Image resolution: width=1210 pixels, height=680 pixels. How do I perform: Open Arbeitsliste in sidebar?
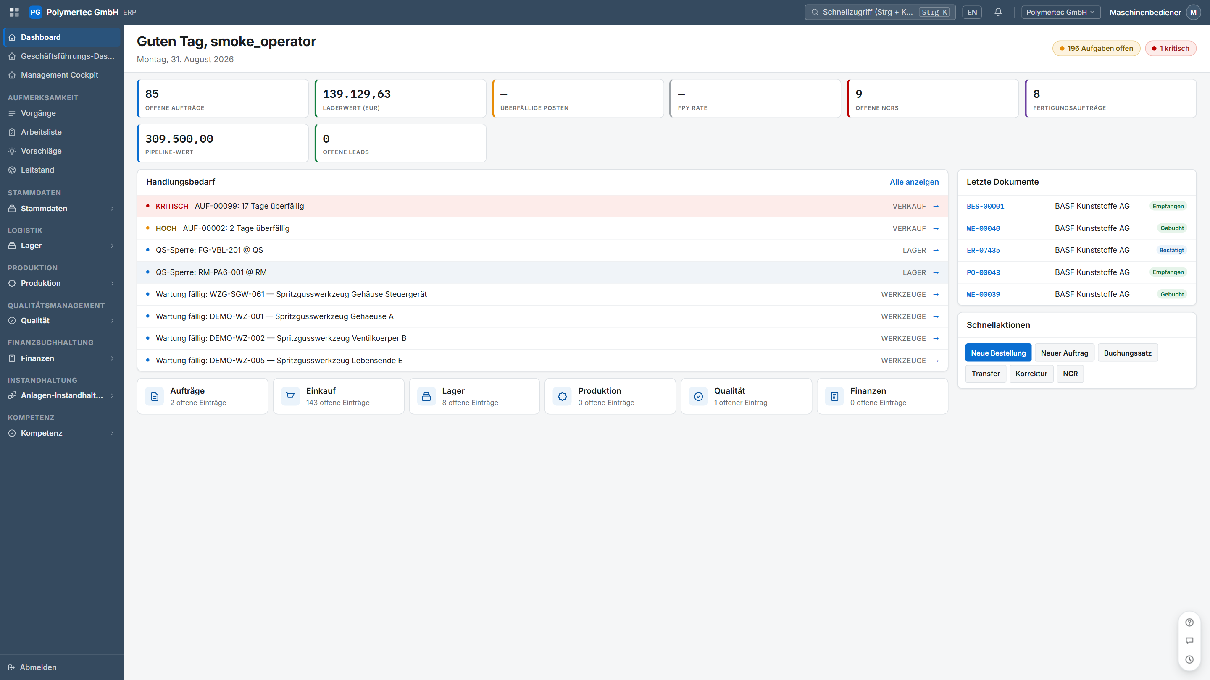[61, 132]
